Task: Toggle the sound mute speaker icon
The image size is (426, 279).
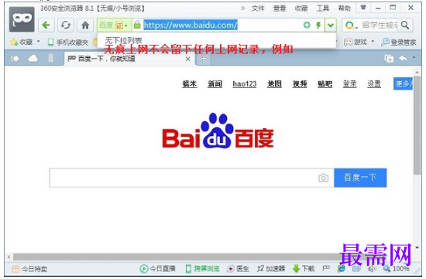Action: [371, 269]
